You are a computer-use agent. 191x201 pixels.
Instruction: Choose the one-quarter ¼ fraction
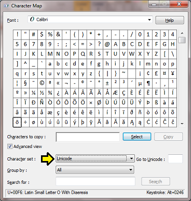[33, 93]
